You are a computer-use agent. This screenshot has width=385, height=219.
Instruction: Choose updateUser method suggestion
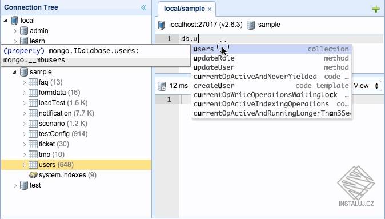pyautogui.click(x=271, y=67)
